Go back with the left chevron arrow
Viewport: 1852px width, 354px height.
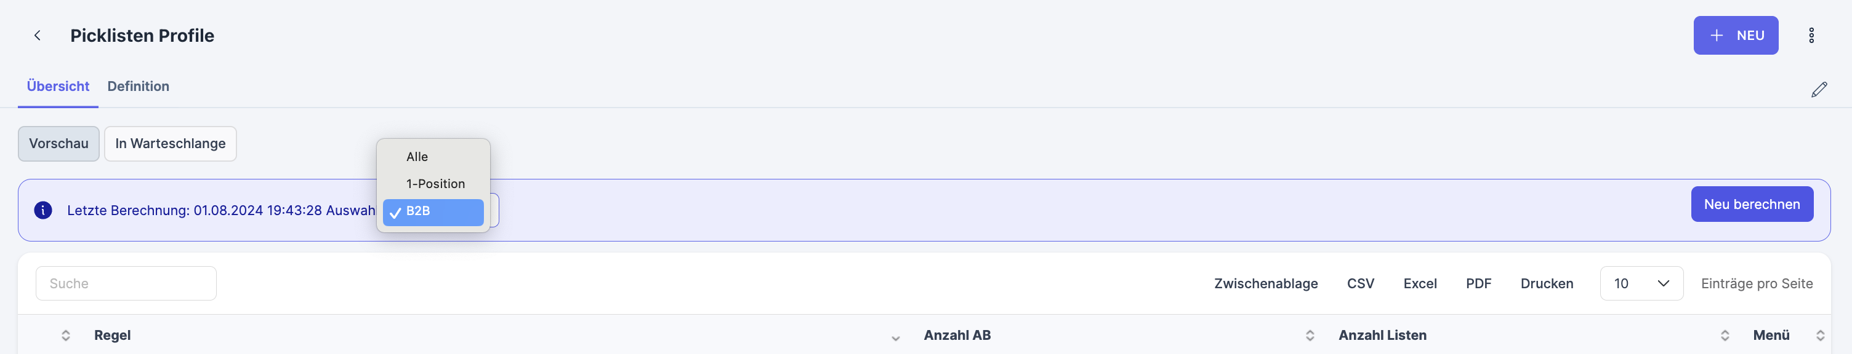tap(38, 35)
